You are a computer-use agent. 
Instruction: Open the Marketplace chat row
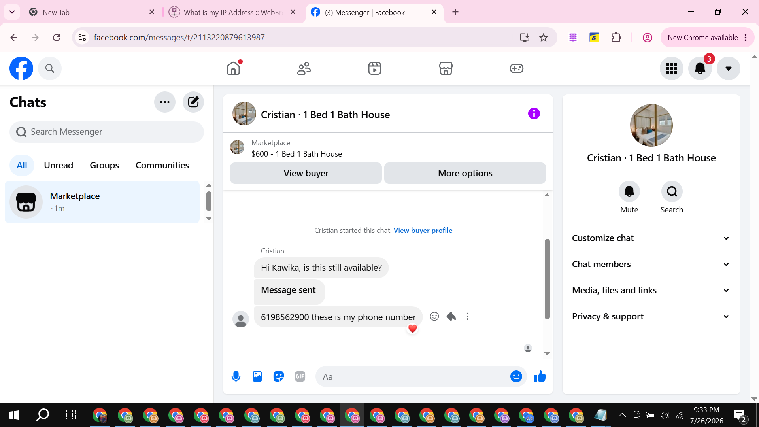pos(102,202)
